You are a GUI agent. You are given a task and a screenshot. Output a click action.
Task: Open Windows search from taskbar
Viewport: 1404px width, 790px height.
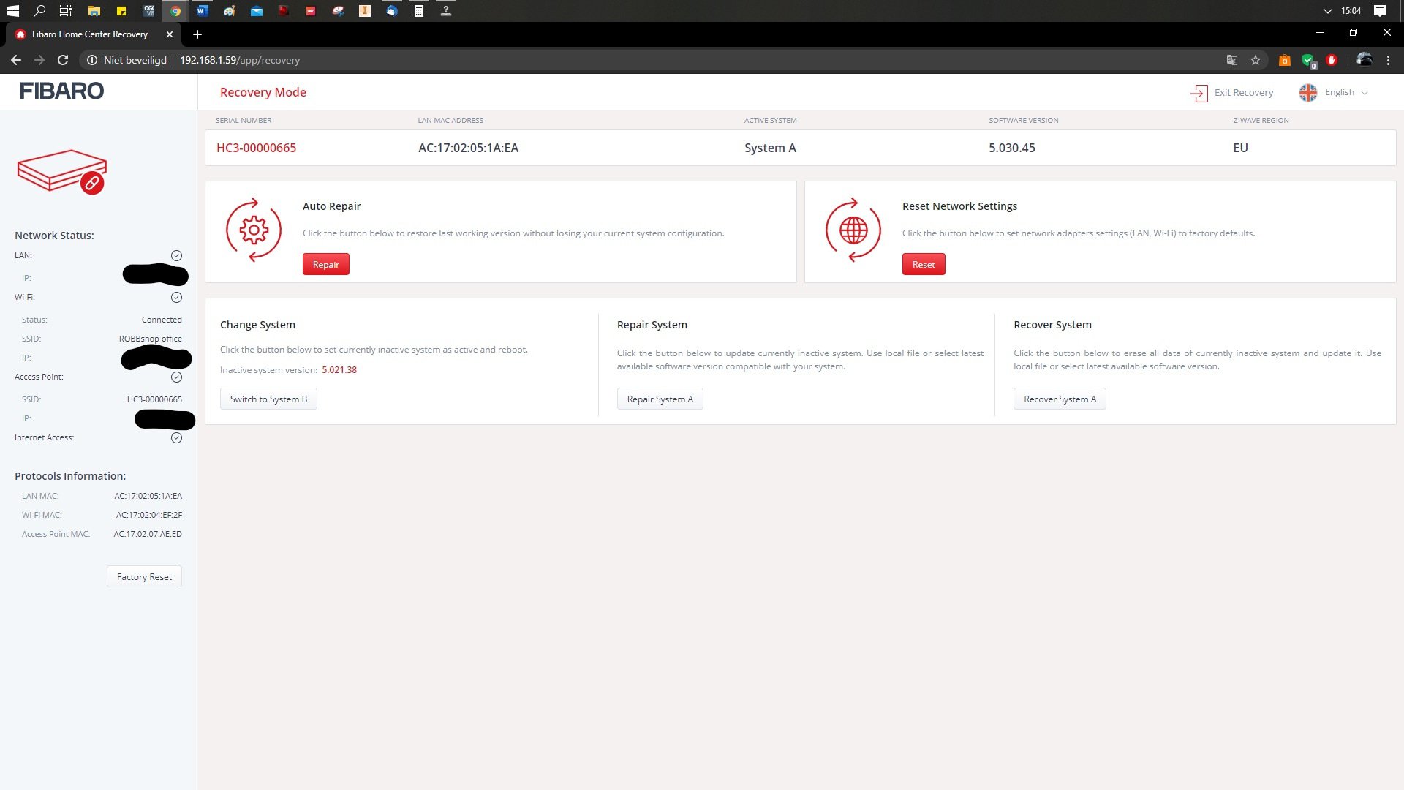[39, 10]
